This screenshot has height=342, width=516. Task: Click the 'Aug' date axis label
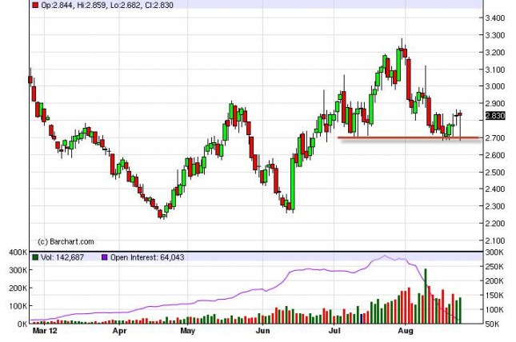(406, 331)
